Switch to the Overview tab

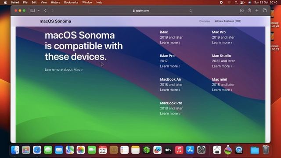(x=205, y=21)
